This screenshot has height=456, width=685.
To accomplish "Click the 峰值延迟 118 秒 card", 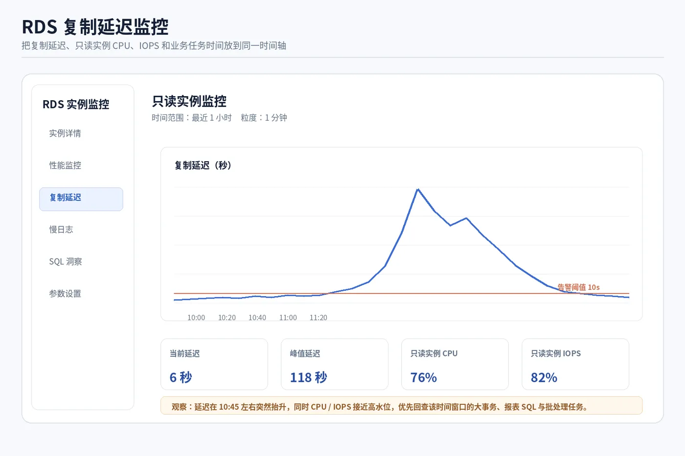I will click(335, 364).
